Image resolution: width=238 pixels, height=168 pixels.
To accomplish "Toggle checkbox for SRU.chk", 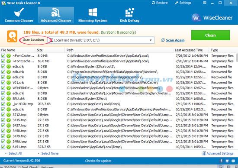I will coord(3,99).
